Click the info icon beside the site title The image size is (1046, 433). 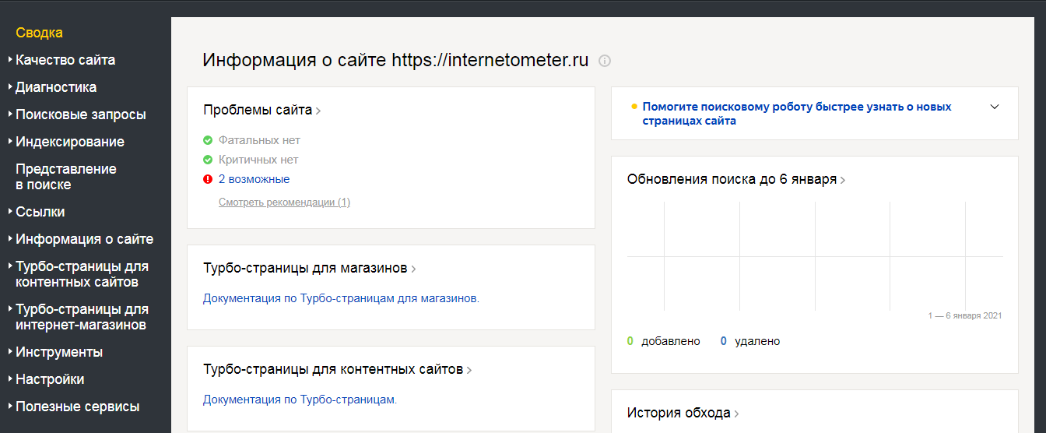(x=605, y=61)
